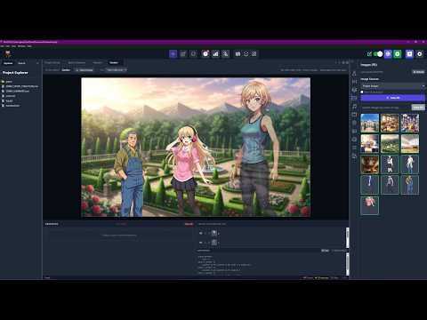Select the farmer in overalls character thumbnail
Screen dimensions: 427x320
pyautogui.click(x=410, y=185)
